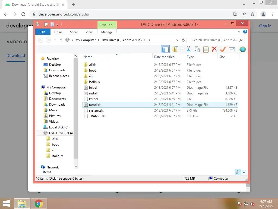Screen dimensions: 278x209
Task: Open the Manage ribbon tab
Action: [107, 32]
